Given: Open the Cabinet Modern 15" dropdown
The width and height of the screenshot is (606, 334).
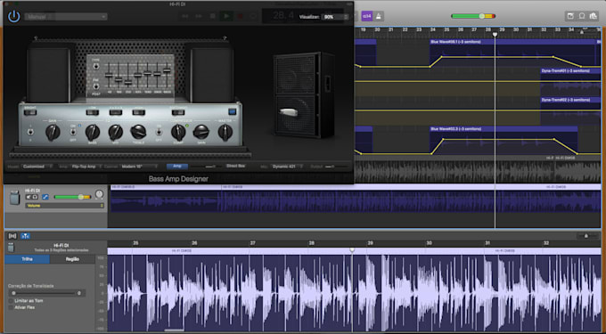Looking at the screenshot, I should pyautogui.click(x=139, y=167).
